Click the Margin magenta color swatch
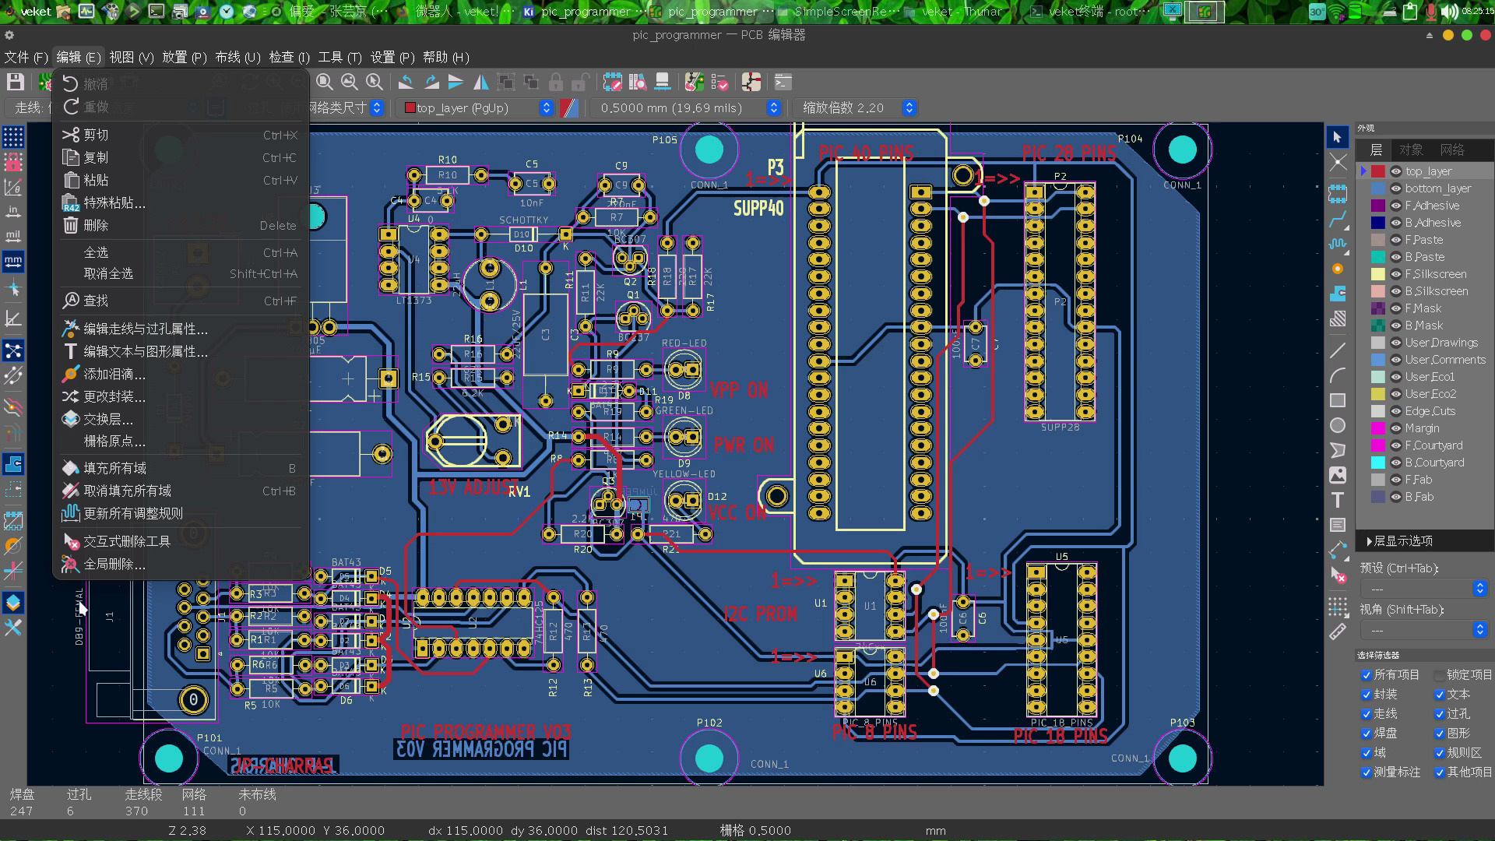The image size is (1495, 841). 1377,428
